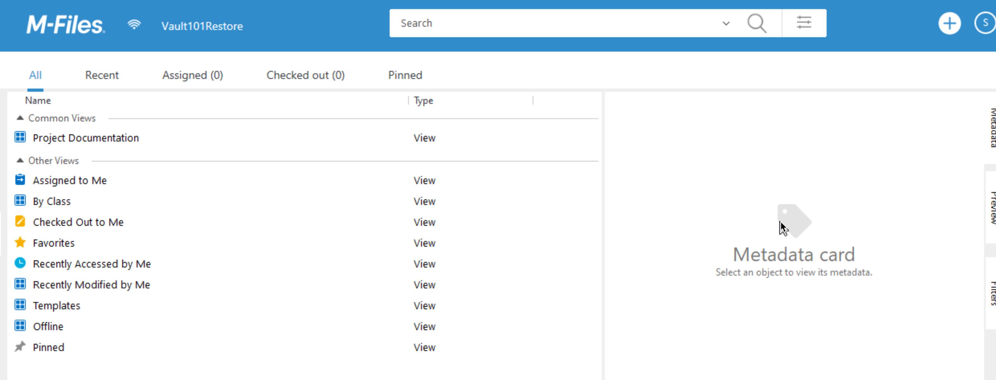Sort by the Type column header
The width and height of the screenshot is (996, 380).
[x=423, y=101]
